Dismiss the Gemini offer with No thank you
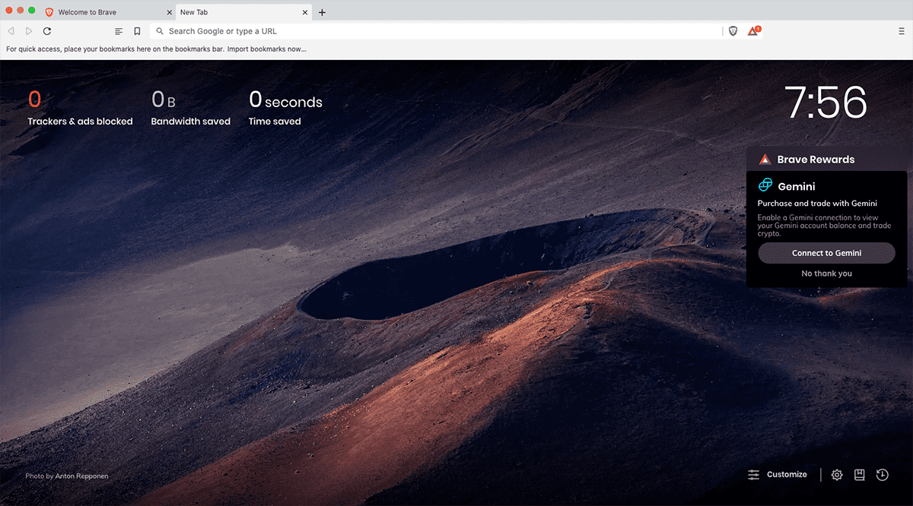913x506 pixels. pos(826,274)
